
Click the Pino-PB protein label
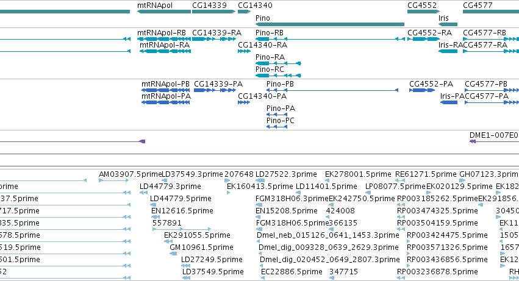280,84
